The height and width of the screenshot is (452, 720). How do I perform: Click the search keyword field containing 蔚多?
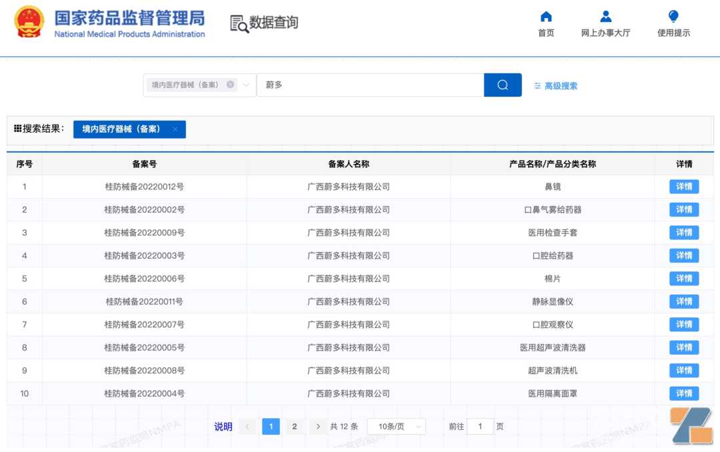pyautogui.click(x=370, y=85)
